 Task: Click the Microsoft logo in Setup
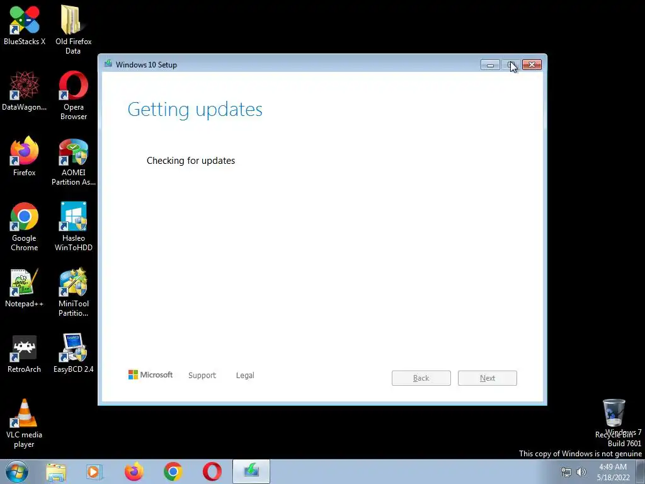pos(151,375)
